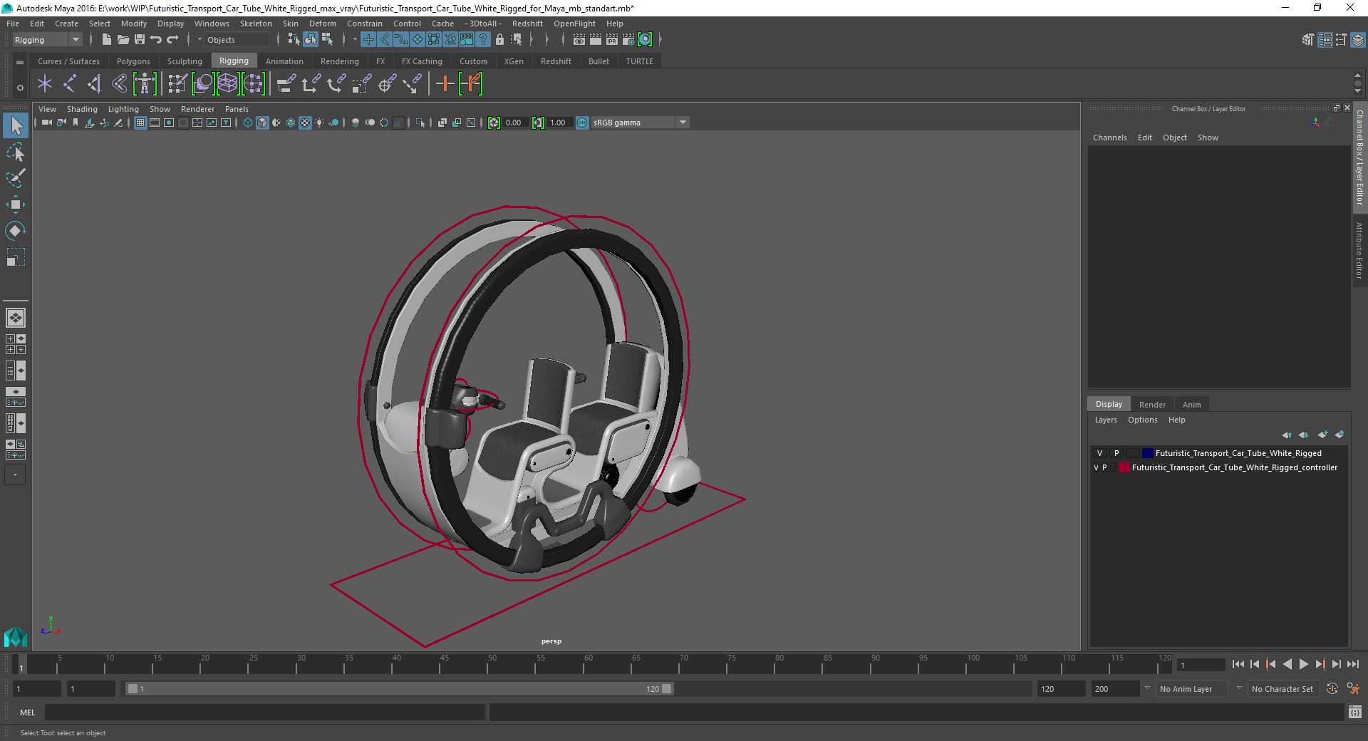Click the Create Joints shelf tool
Screen dimensions: 1368x741
[x=69, y=84]
